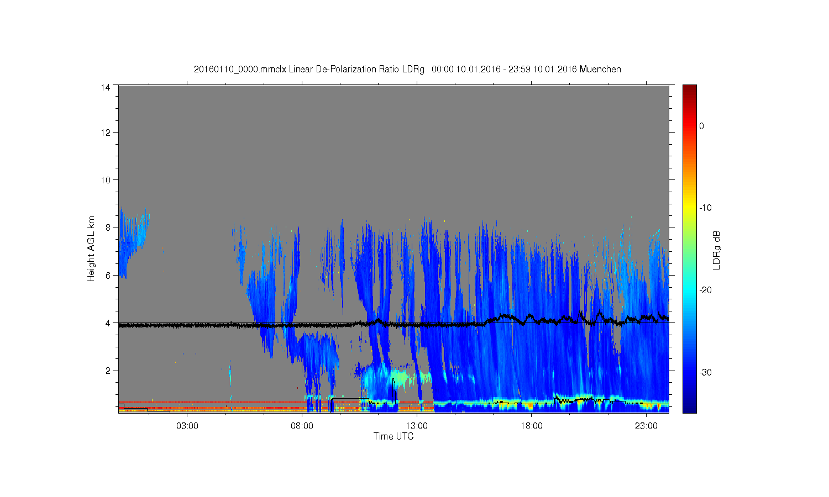Click the 08:00 time tick label
The image size is (829, 497).
pyautogui.click(x=302, y=426)
